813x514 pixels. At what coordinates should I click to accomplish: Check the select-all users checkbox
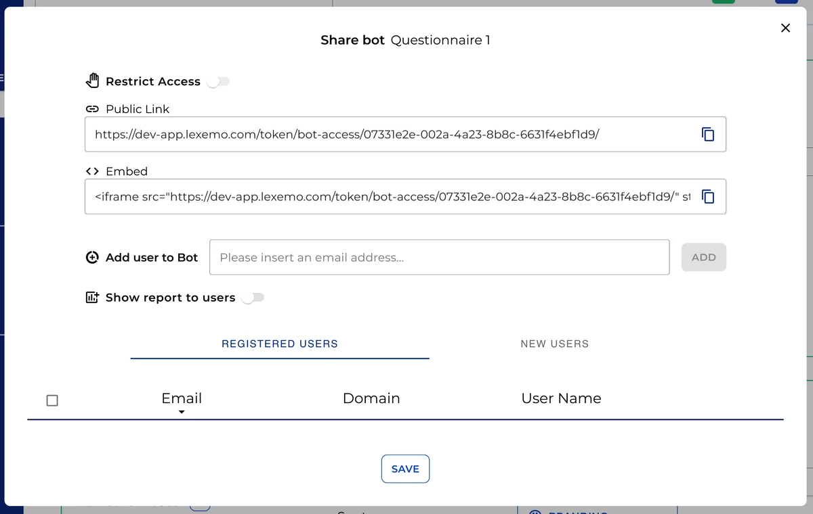tap(52, 400)
